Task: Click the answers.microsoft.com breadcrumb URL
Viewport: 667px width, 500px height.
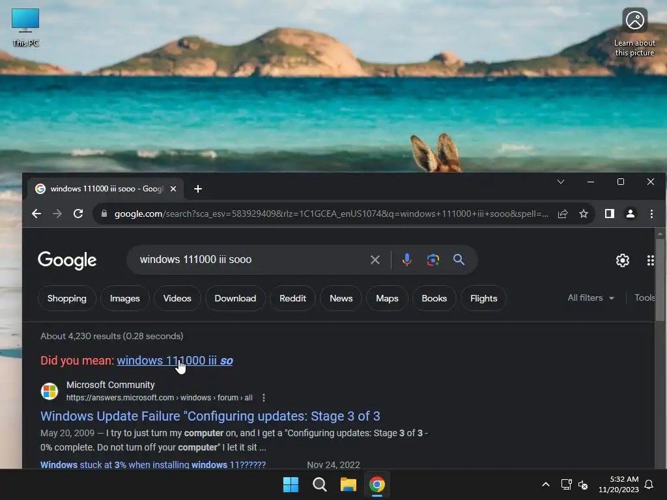Action: coord(159,398)
